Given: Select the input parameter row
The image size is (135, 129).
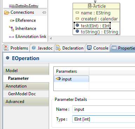Looking at the screenshot, I should pyautogui.click(x=72, y=79).
